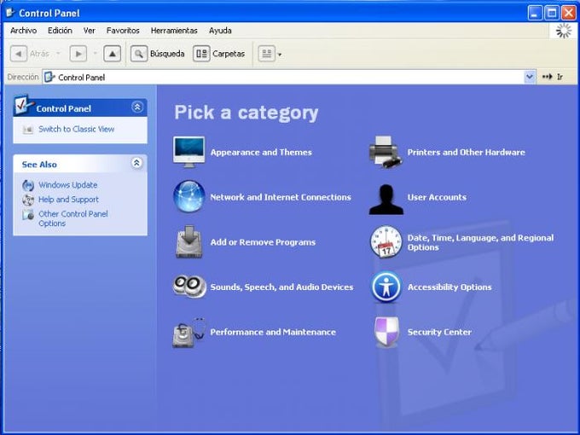Click the title bar Control Panel icon
The image size is (580, 435).
pos(10,13)
